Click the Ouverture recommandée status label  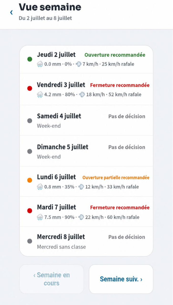tap(115, 55)
